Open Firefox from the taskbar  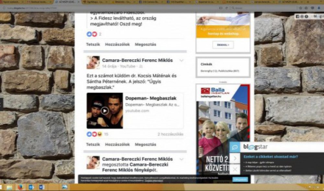(x=20, y=187)
